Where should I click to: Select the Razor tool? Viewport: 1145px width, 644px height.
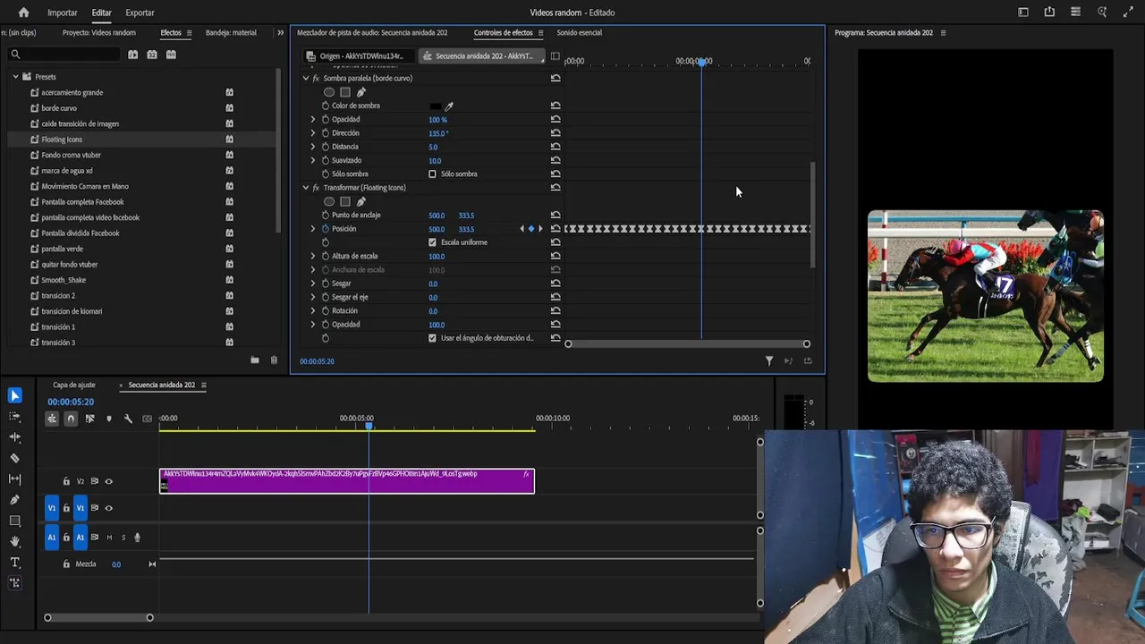tap(14, 458)
